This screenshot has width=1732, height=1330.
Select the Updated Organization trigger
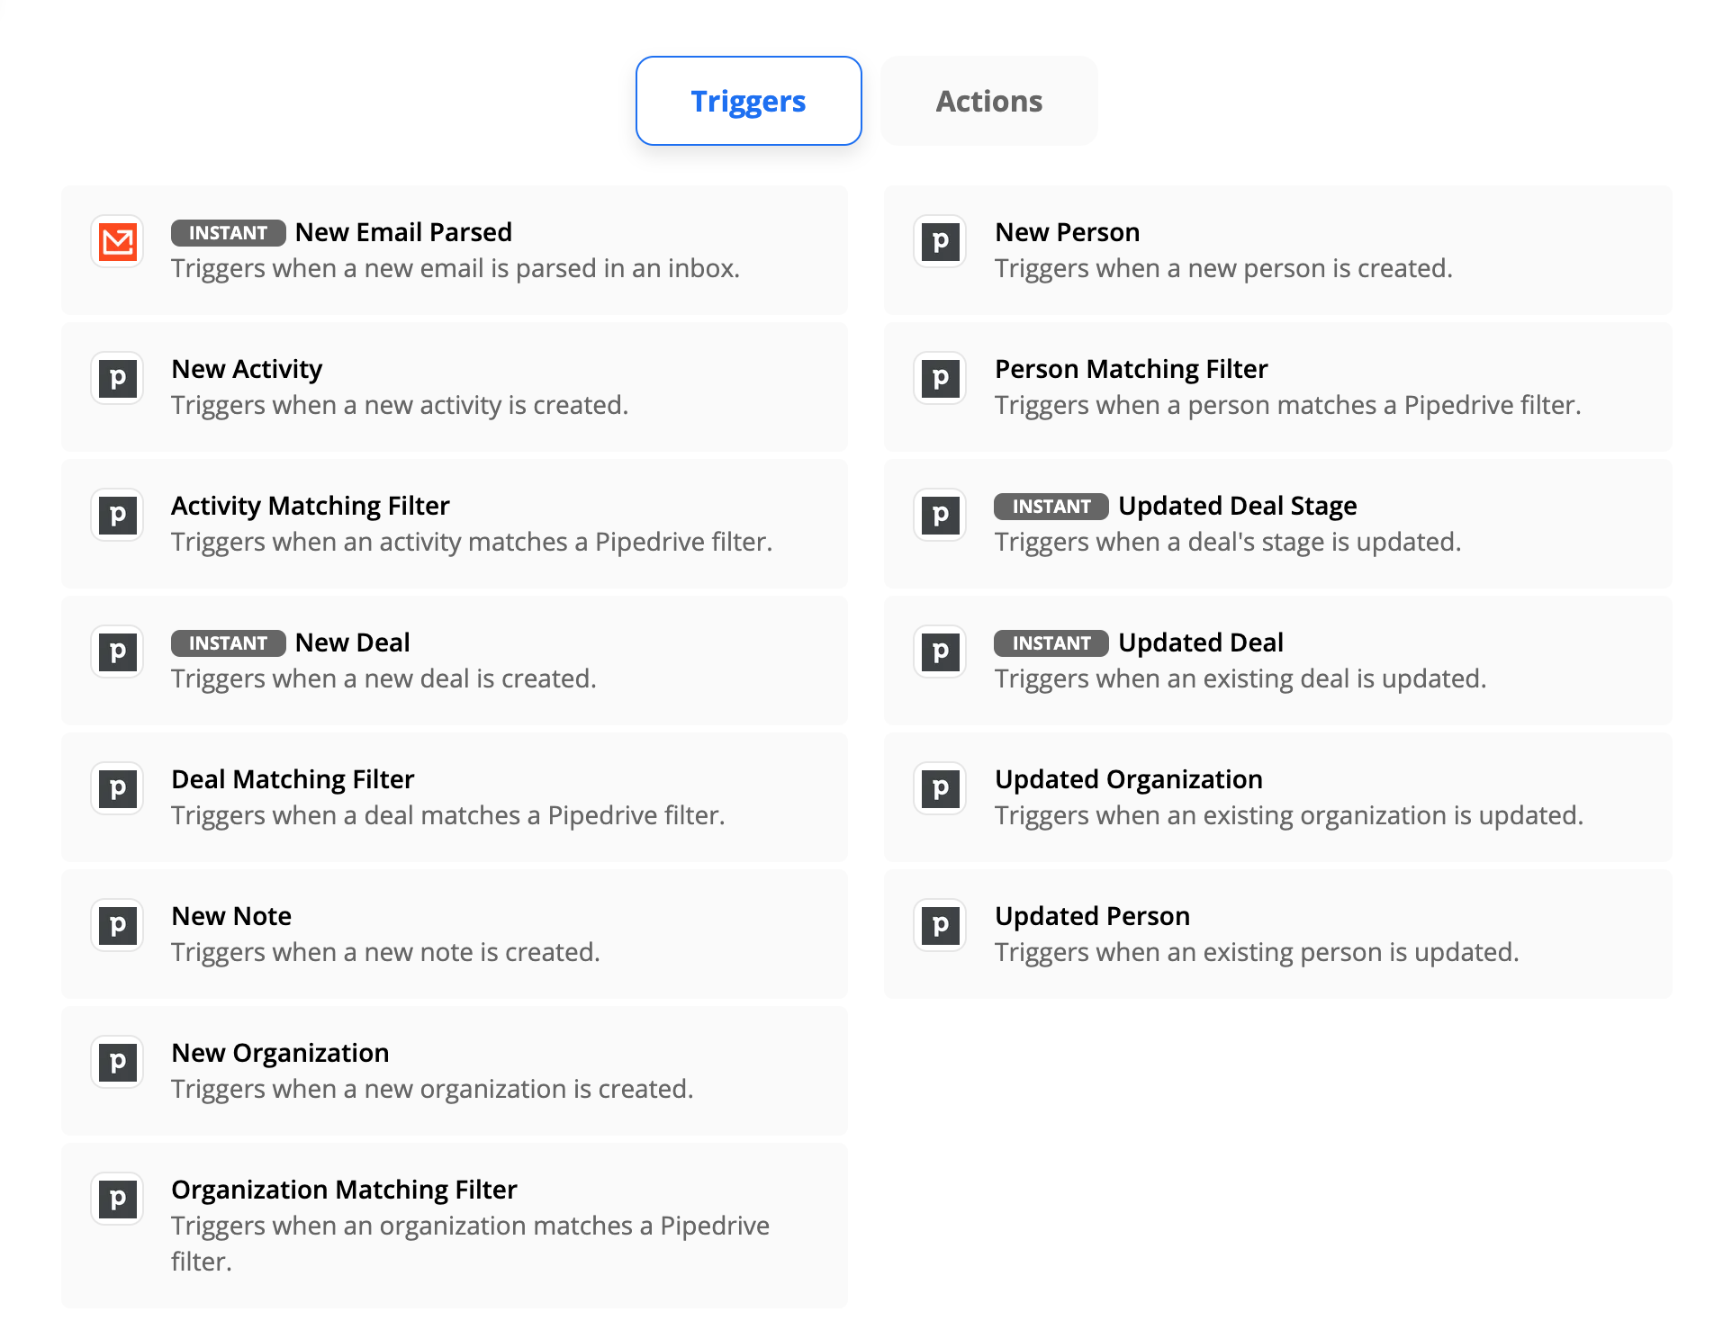[x=1276, y=797]
